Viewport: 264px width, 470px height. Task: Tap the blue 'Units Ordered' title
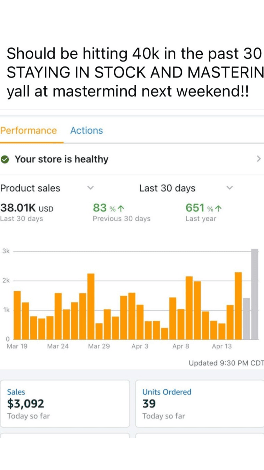[167, 392]
